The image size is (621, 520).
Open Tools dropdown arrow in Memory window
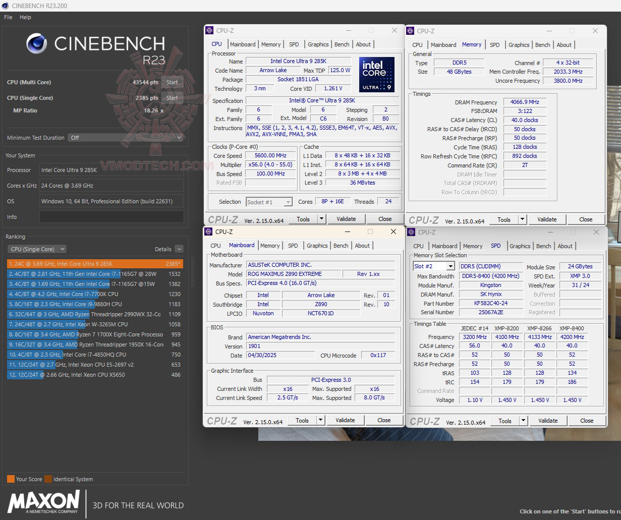522,219
